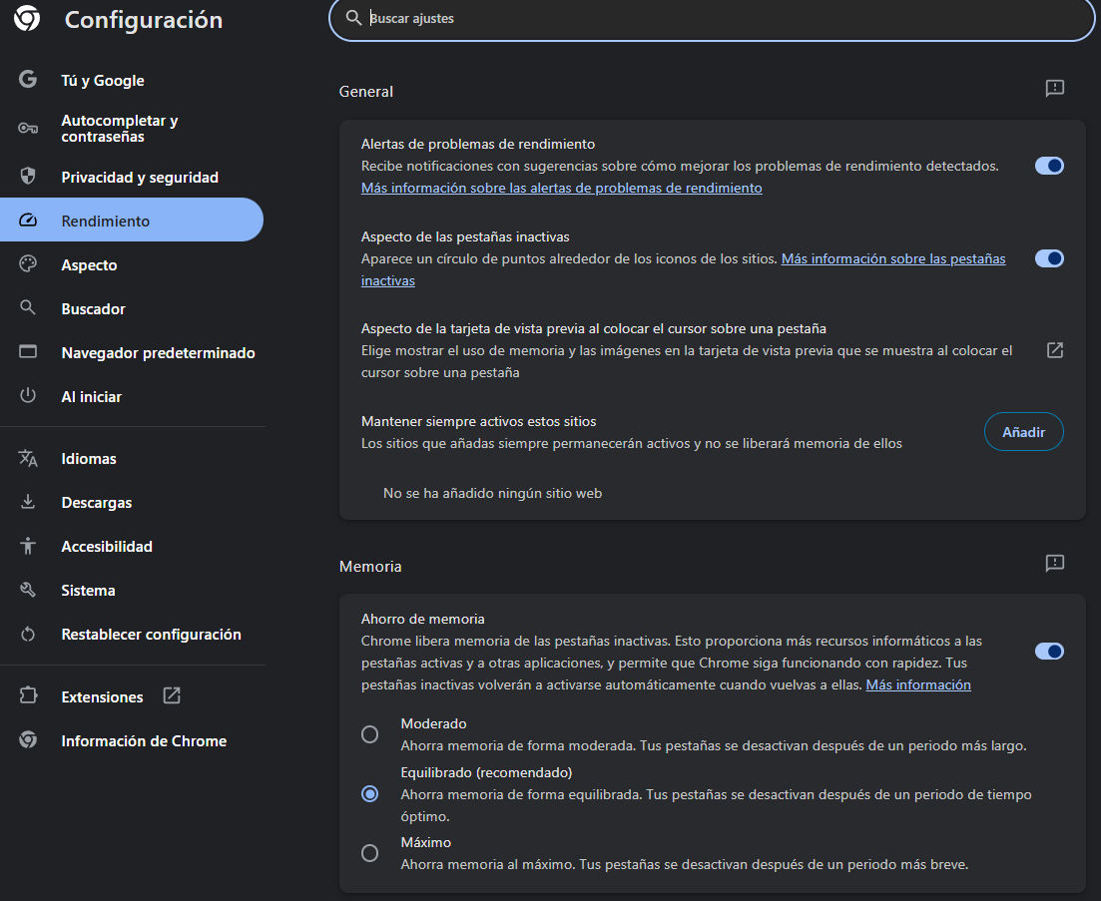Disable Alertas de problemas de rendimiento toggle
Screen dimensions: 1101x901
1048,166
